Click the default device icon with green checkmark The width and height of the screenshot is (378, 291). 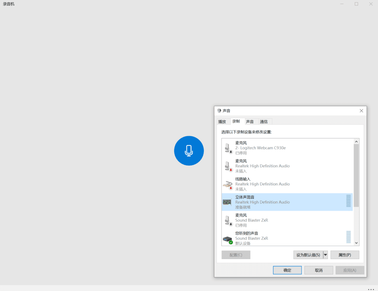[227, 239]
